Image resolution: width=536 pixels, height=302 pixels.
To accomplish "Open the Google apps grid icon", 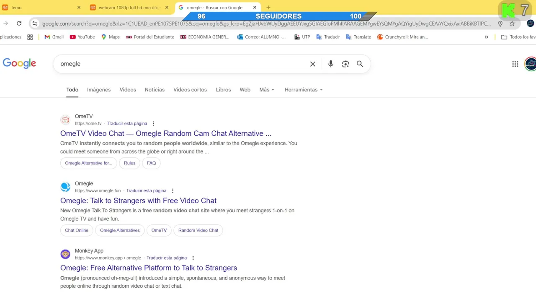I will (515, 64).
